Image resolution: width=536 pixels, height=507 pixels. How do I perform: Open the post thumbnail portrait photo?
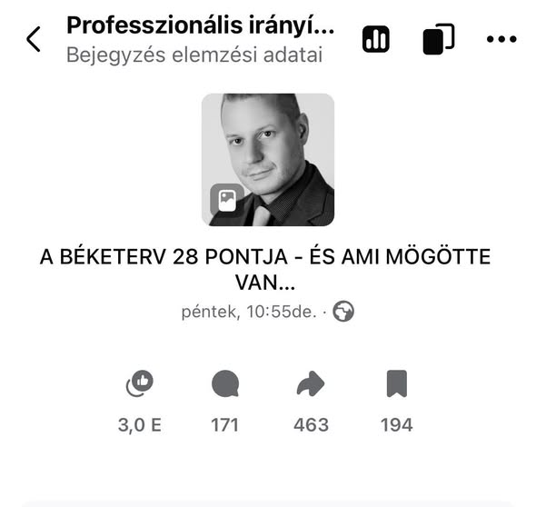[x=268, y=160]
